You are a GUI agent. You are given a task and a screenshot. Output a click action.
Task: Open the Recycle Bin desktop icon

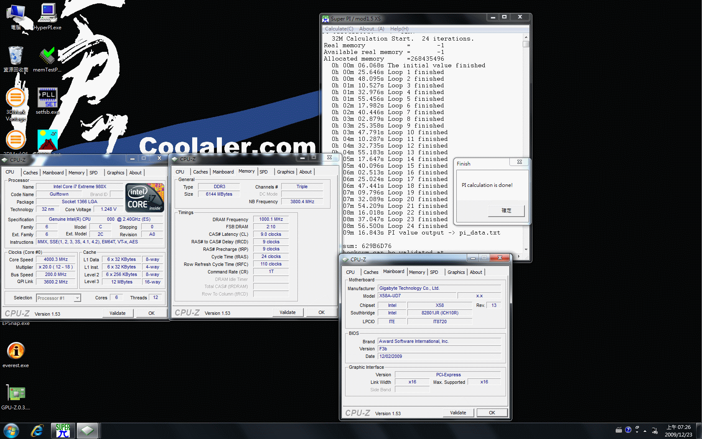pos(15,59)
